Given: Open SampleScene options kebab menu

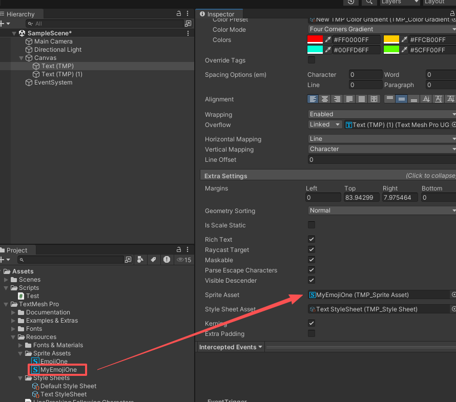Looking at the screenshot, I should (x=188, y=33).
